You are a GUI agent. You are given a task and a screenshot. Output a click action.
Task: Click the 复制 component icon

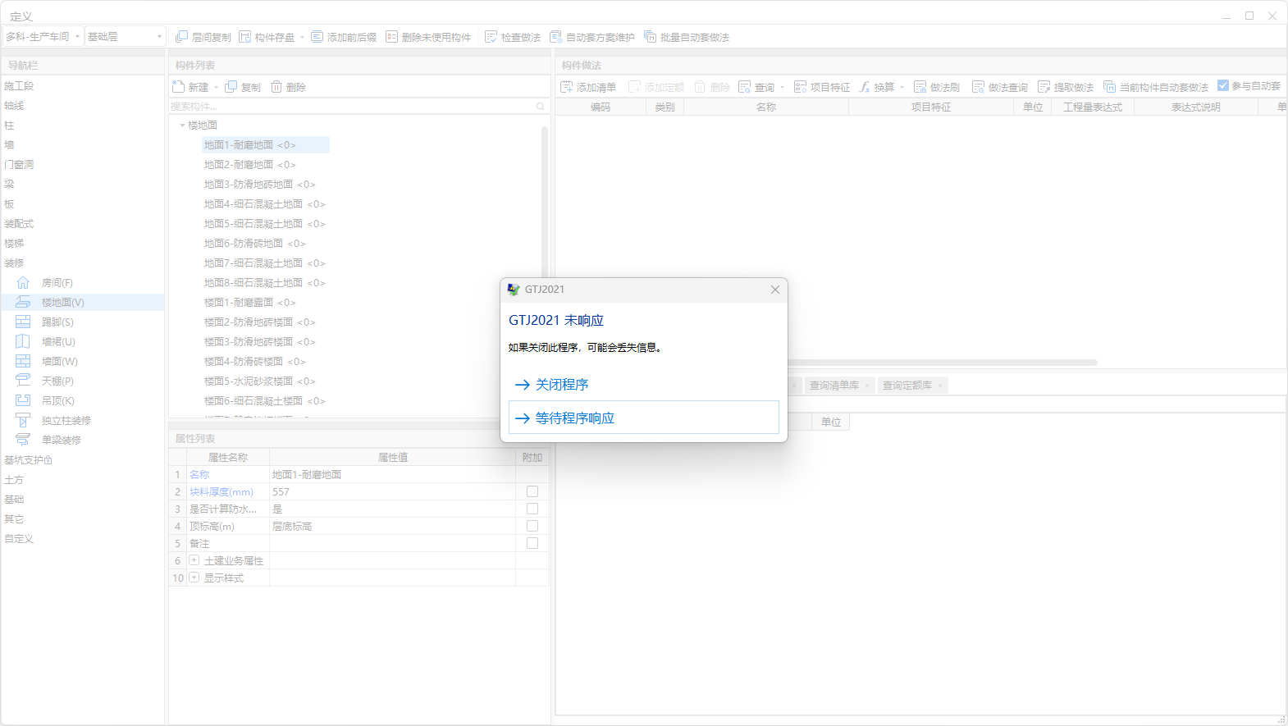point(231,87)
